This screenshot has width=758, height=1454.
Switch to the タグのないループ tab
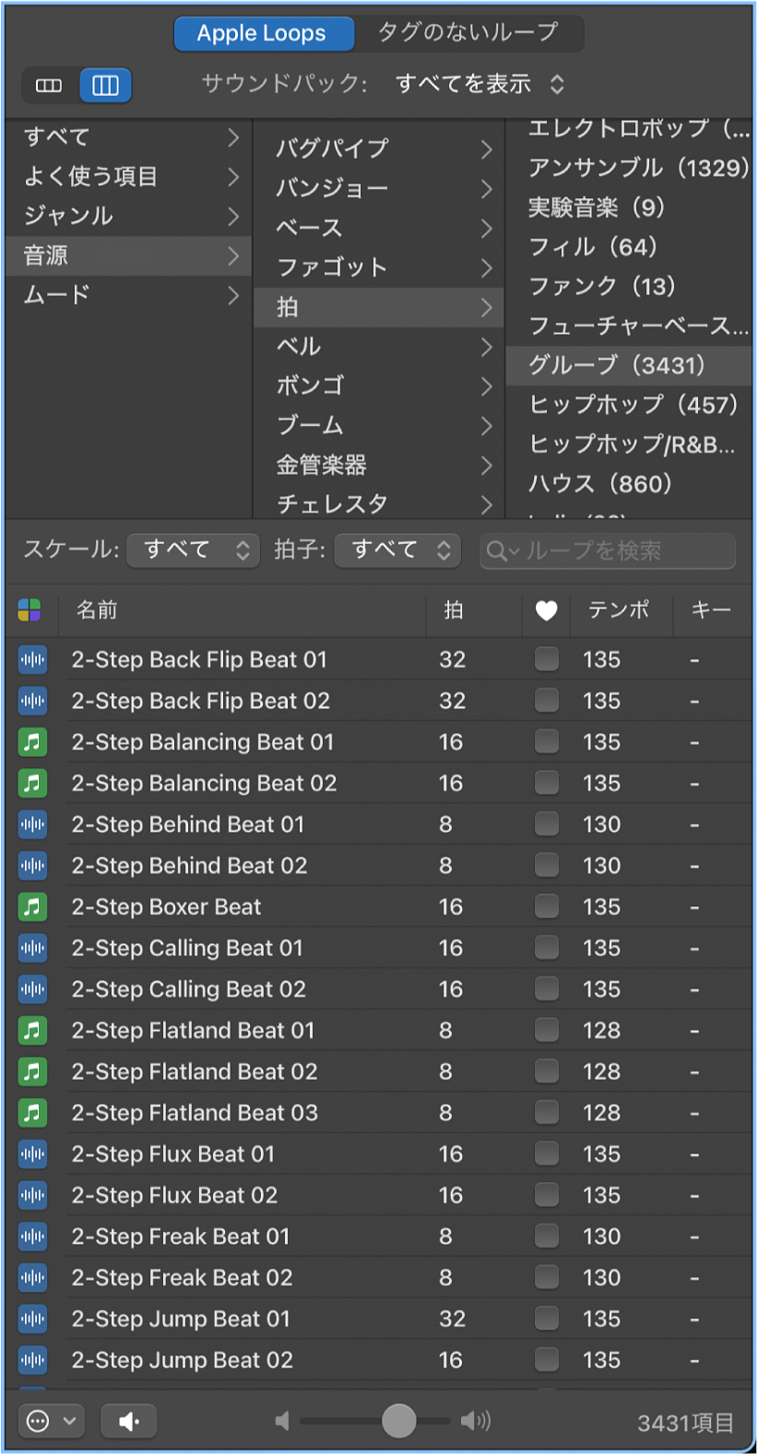(468, 33)
